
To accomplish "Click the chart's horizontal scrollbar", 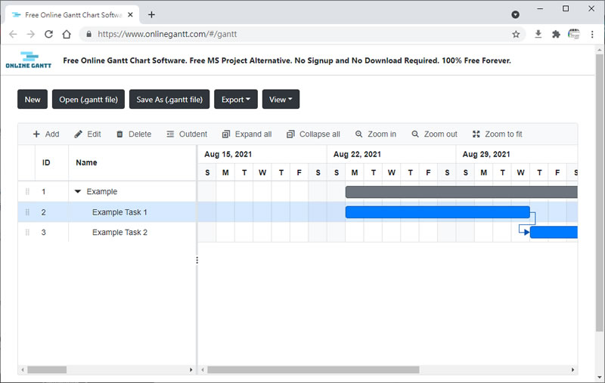I will pos(313,370).
